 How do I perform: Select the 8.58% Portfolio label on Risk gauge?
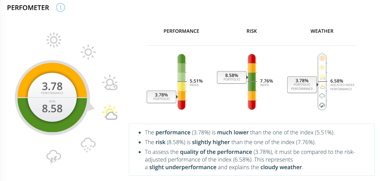(232, 77)
